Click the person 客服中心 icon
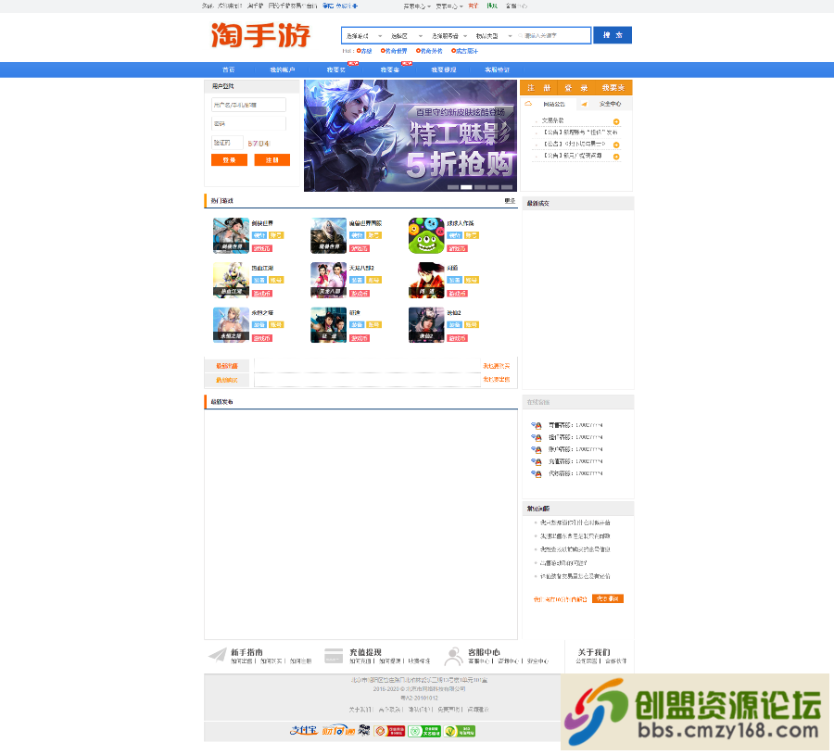 click(x=453, y=656)
